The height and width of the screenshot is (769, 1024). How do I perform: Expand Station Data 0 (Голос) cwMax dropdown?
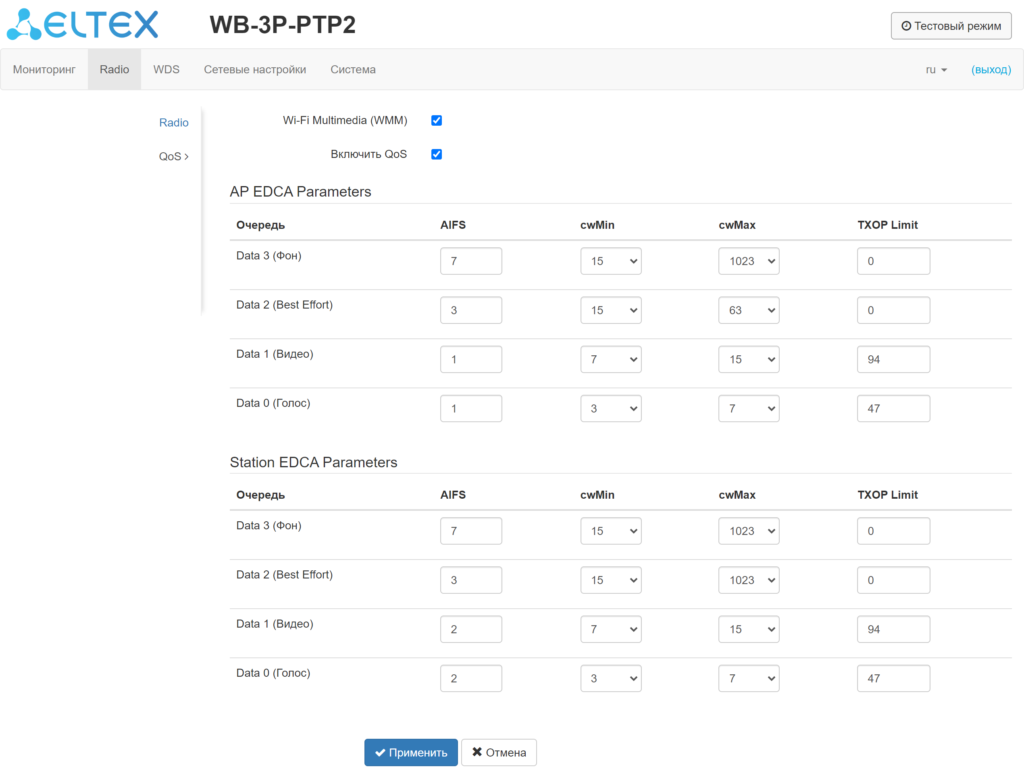[x=748, y=678]
